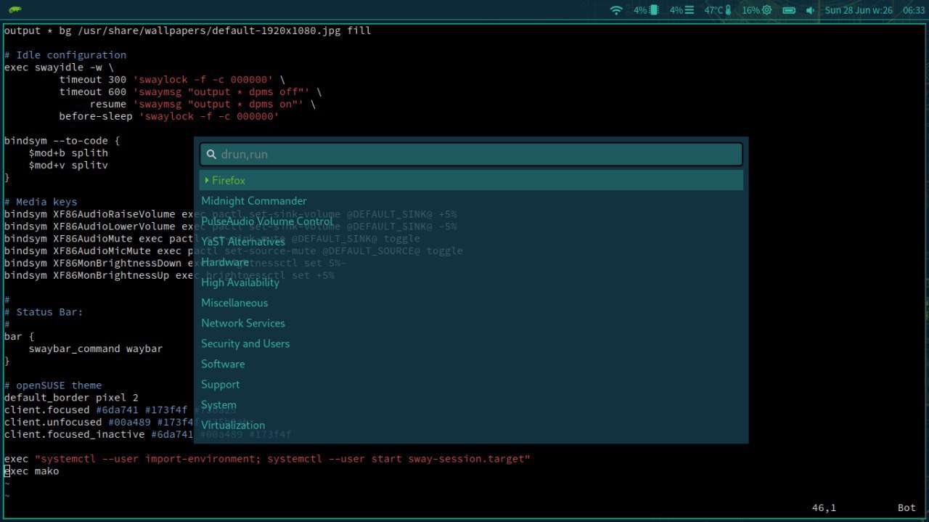
Task: Click the brightness gear icon
Action: (x=766, y=10)
